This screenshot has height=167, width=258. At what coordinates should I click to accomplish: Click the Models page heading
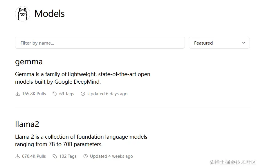coord(49,14)
